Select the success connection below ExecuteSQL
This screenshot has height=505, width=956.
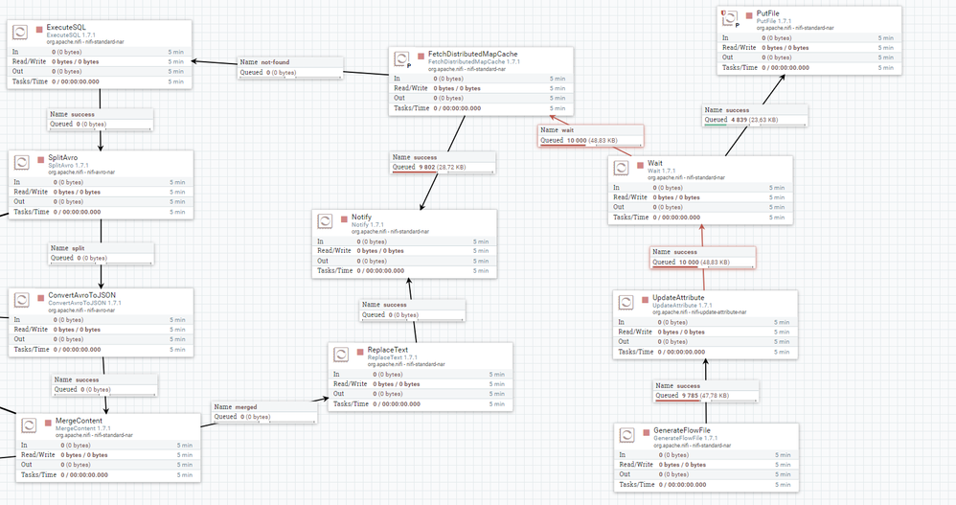(x=101, y=119)
